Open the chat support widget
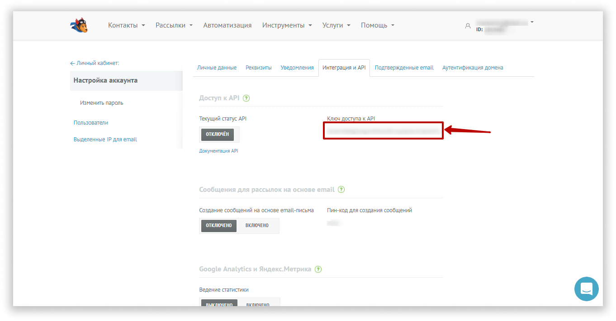This screenshot has height=321, width=616. [586, 288]
